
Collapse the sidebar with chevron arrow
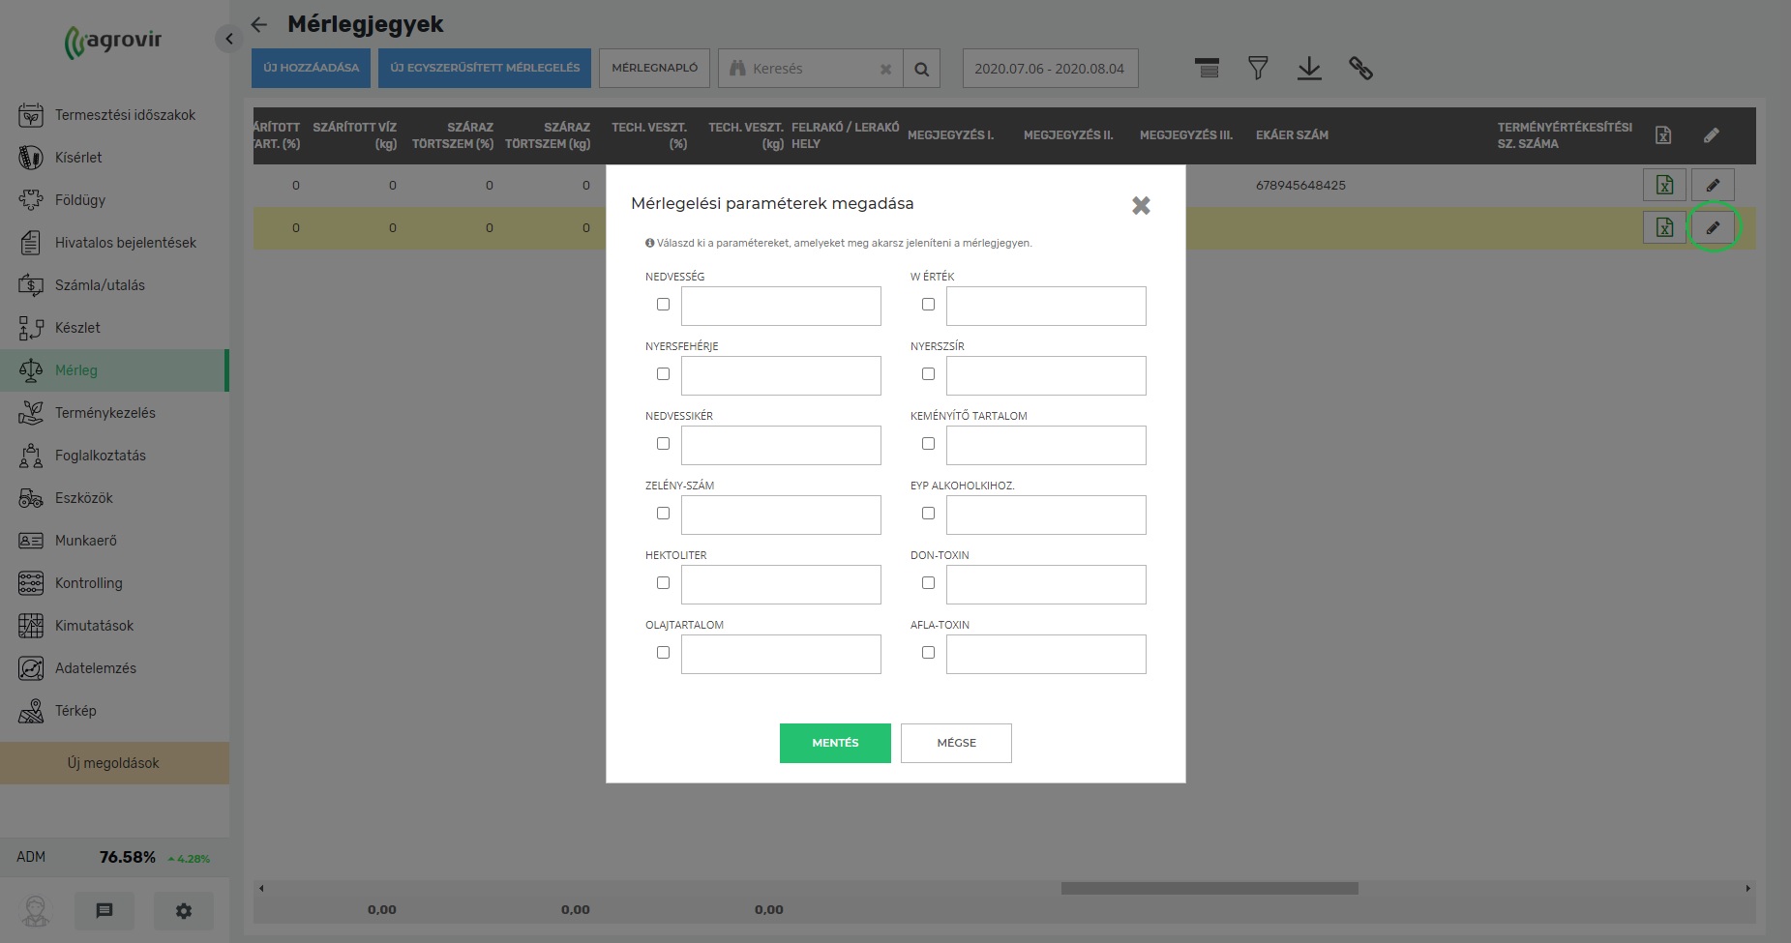[x=228, y=39]
